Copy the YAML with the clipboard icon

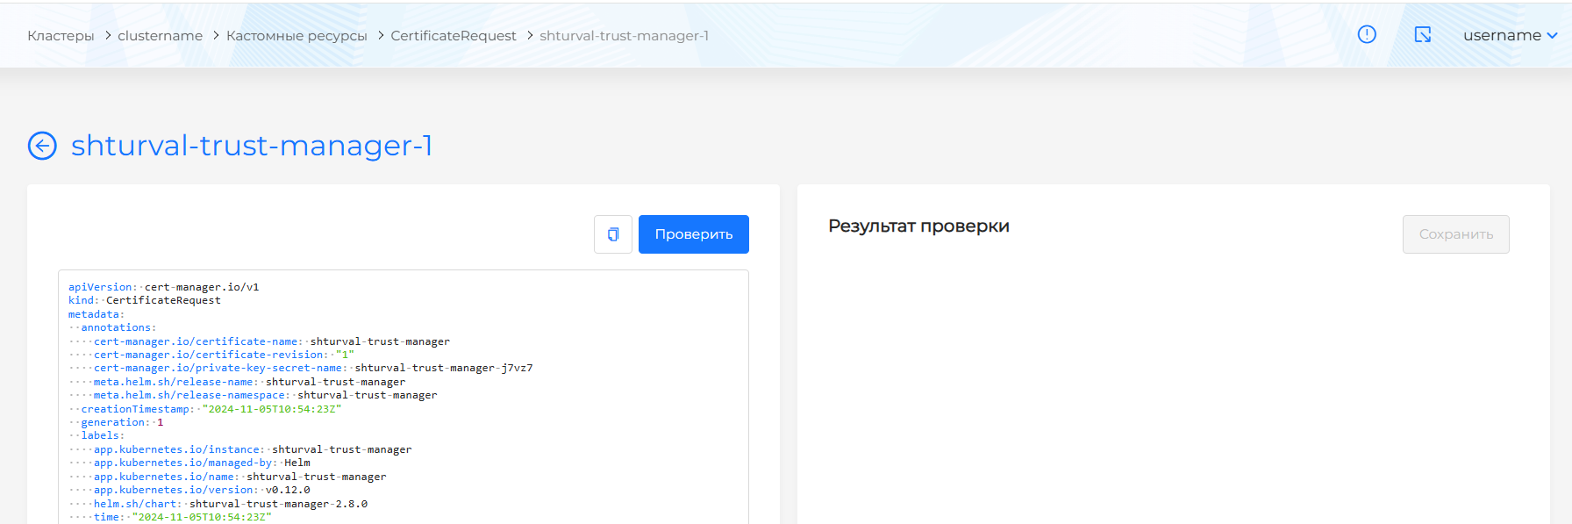(x=613, y=234)
